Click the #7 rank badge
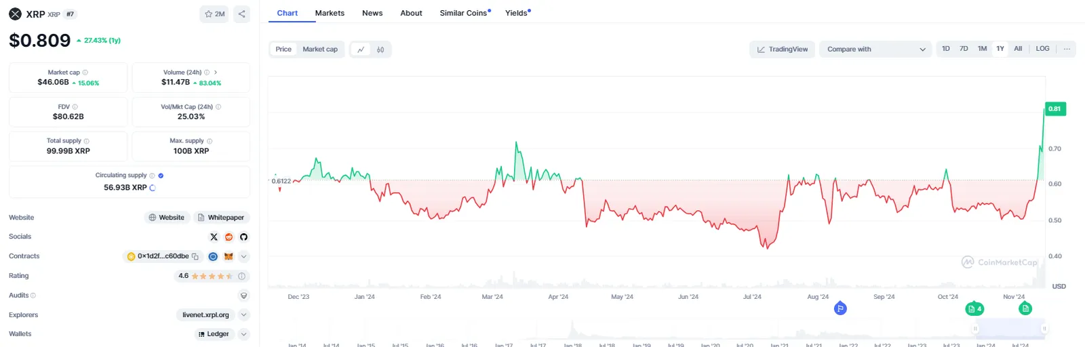The width and height of the screenshot is (1085, 347). click(71, 14)
